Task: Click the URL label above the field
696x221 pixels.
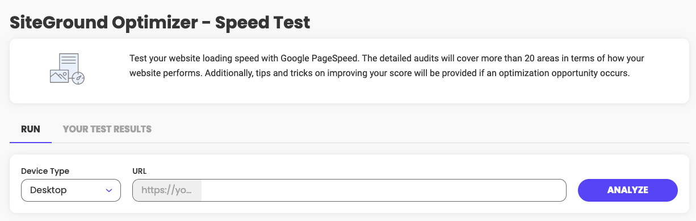Action: (140, 170)
